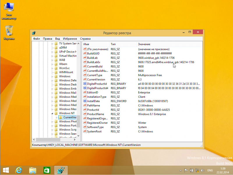The width and height of the screenshot is (233, 175).
Task: Click the string icon beside SystemRoot
Action: 85,132
